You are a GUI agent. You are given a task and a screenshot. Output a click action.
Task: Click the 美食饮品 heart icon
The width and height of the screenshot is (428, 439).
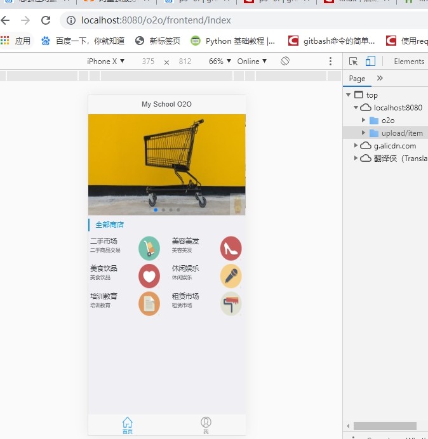pos(149,276)
